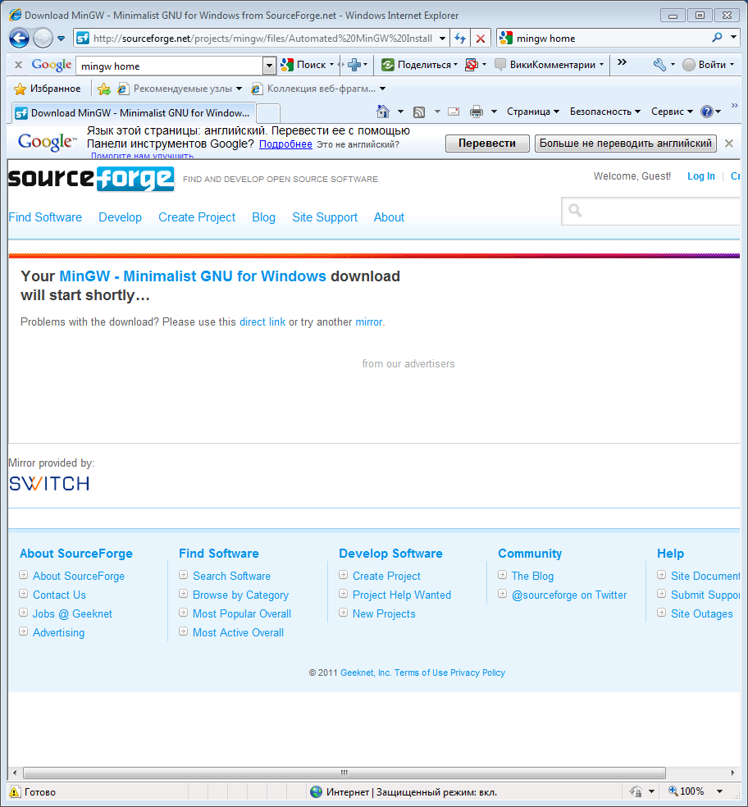
Task: Open a new blank tab
Action: click(x=268, y=113)
